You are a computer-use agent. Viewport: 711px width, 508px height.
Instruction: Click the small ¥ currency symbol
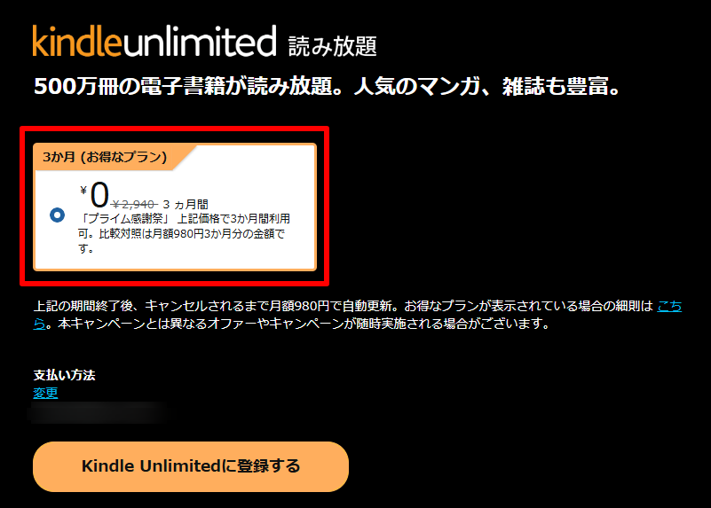pos(83,190)
